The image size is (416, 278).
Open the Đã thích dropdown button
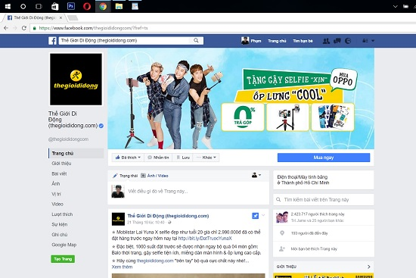(x=128, y=158)
